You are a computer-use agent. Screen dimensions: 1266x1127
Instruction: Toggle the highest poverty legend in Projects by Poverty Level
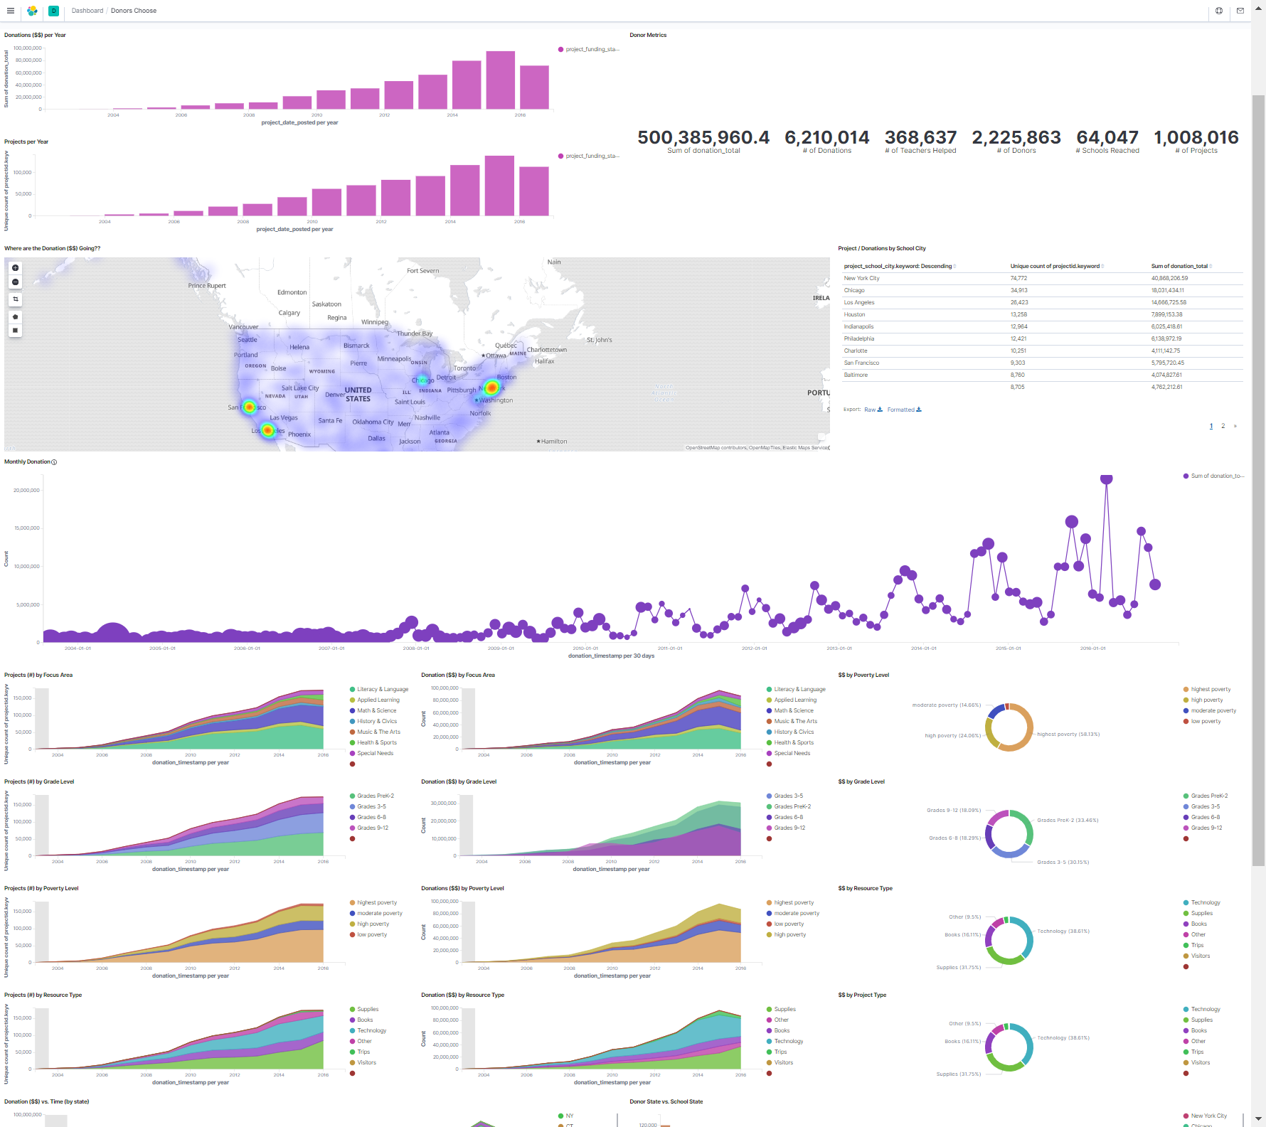[x=377, y=902]
